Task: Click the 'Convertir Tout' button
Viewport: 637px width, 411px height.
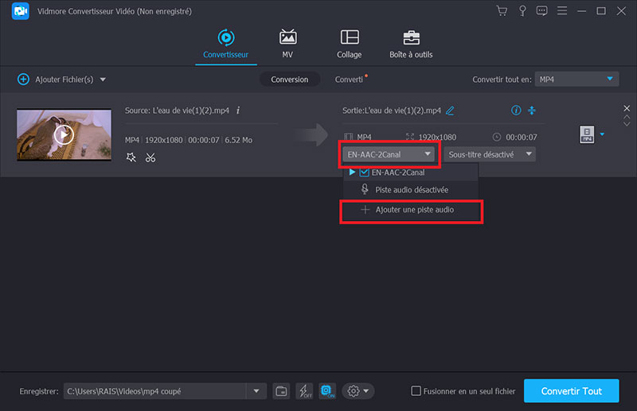Action: (570, 390)
